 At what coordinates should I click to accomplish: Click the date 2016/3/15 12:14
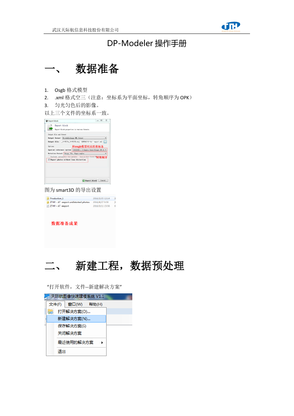coord(101,198)
